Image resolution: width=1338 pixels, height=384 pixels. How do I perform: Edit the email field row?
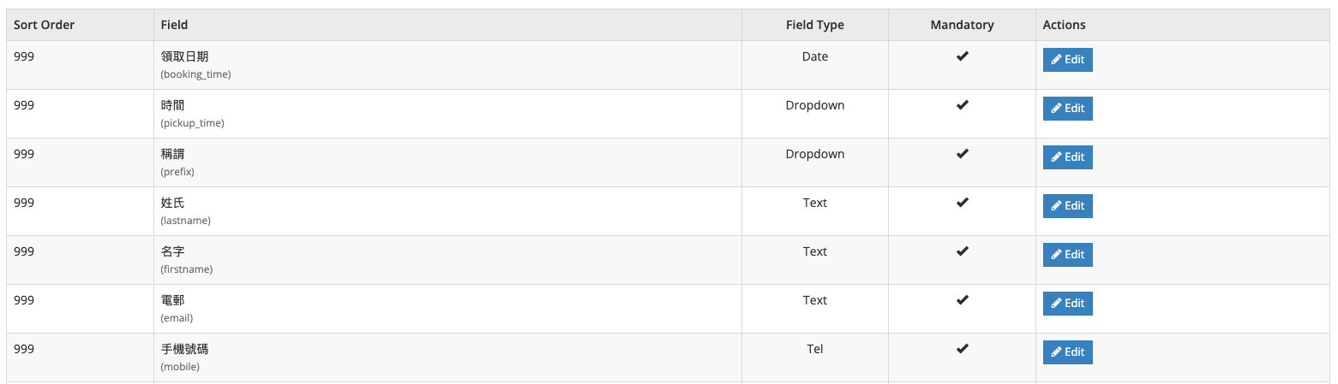[x=1067, y=304]
